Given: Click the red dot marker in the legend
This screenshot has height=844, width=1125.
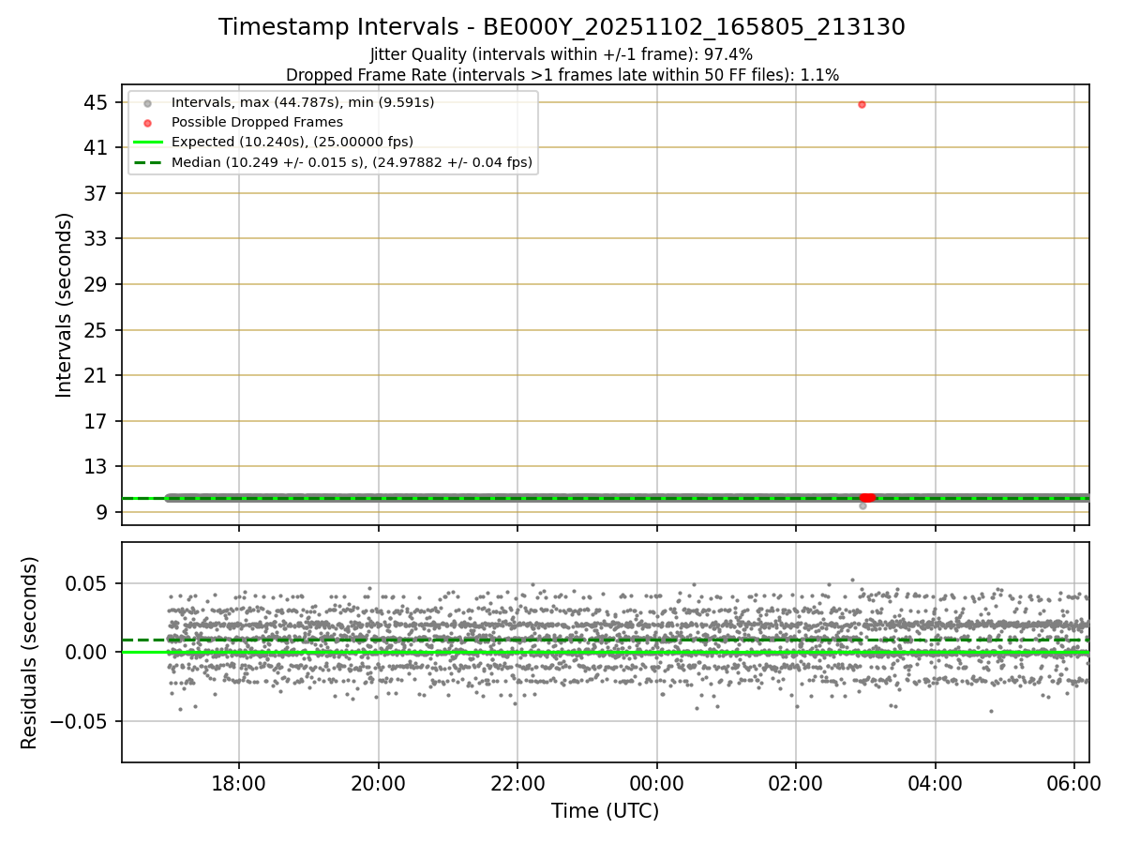Looking at the screenshot, I should 146,123.
